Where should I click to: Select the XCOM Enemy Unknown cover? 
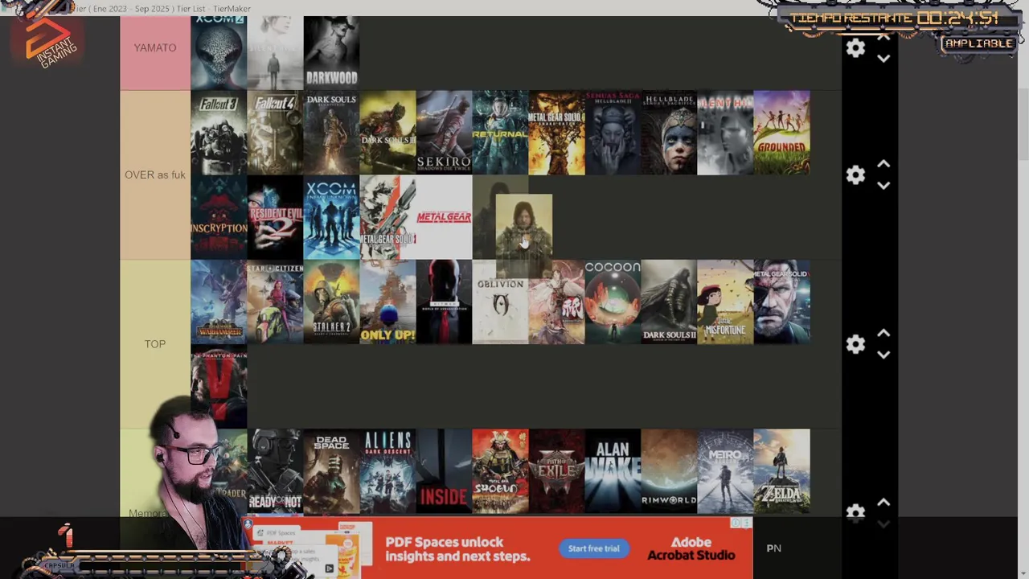[331, 217]
